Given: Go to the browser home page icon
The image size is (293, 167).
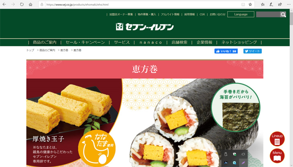Looking at the screenshot, I should [31, 4].
